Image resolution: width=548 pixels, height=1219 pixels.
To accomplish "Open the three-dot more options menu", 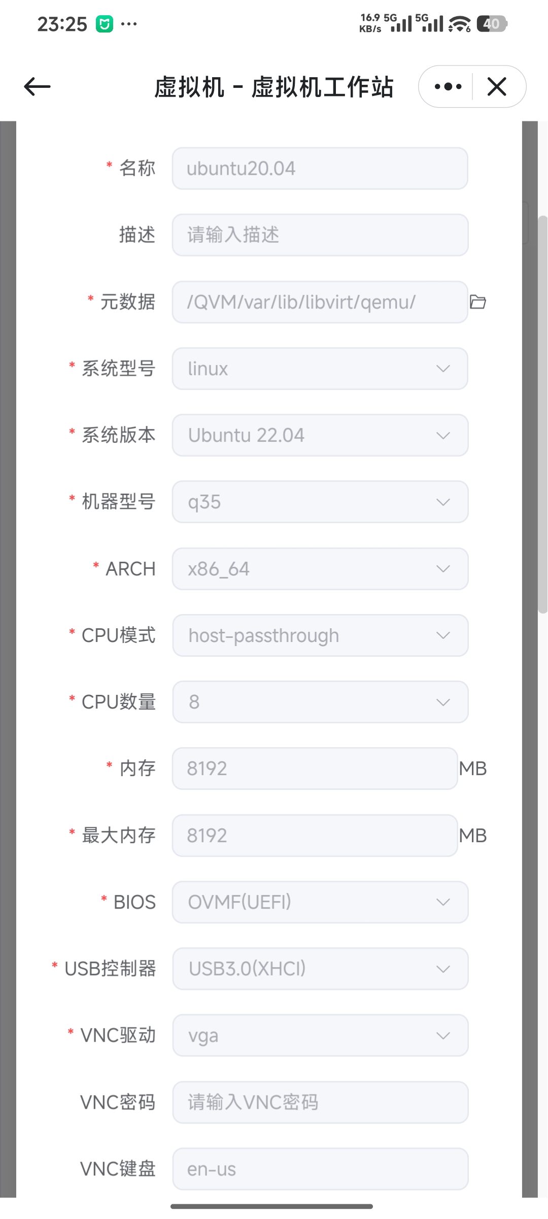I will point(448,87).
